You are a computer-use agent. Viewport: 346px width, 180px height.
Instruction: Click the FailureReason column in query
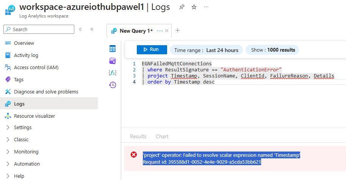[289, 76]
